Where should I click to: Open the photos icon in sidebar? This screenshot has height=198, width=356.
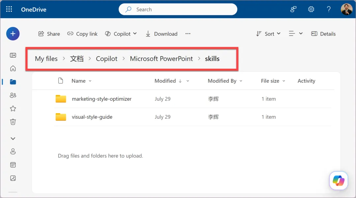point(13,178)
